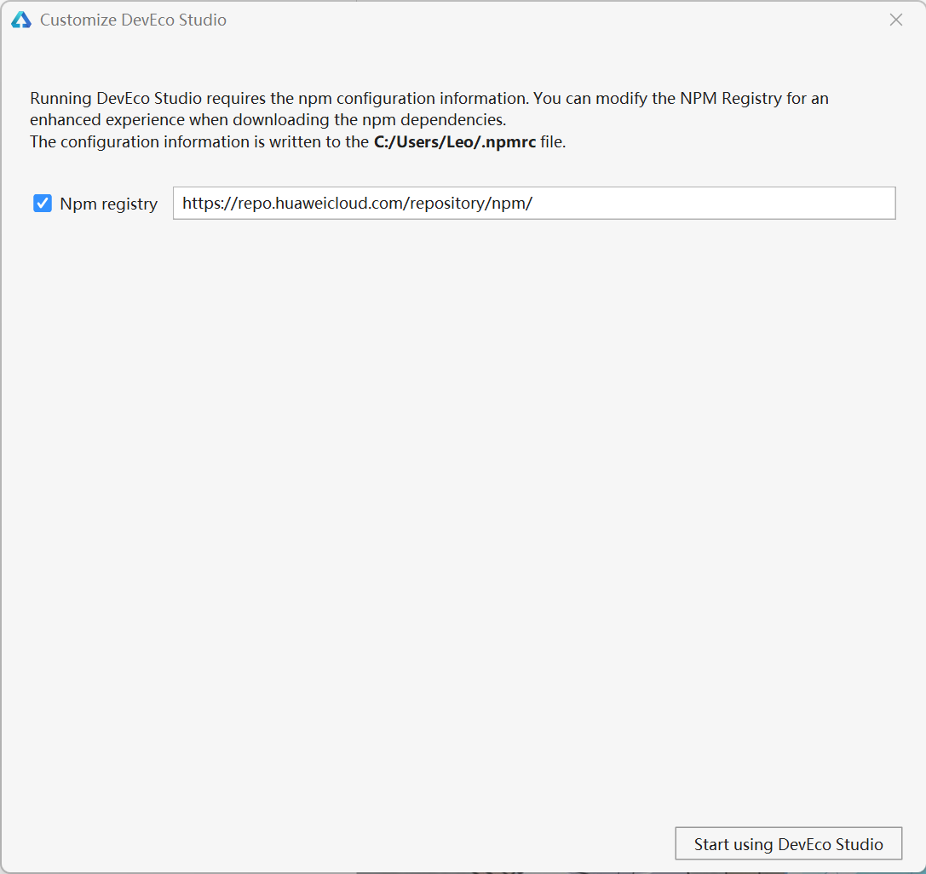926x874 pixels.
Task: Click the Customize DevEco Studio title text
Action: [x=133, y=20]
